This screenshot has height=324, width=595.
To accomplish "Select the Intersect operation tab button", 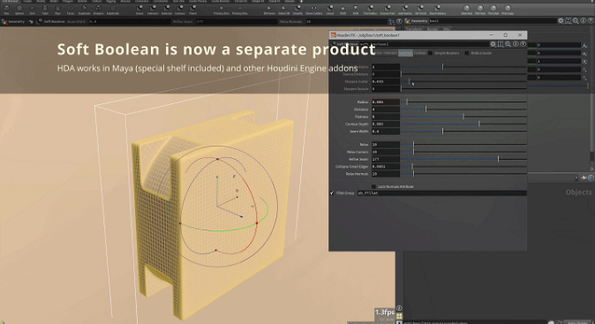I will 389,53.
